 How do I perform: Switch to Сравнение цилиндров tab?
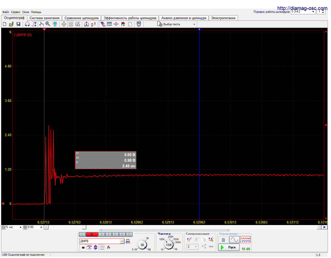81,18
